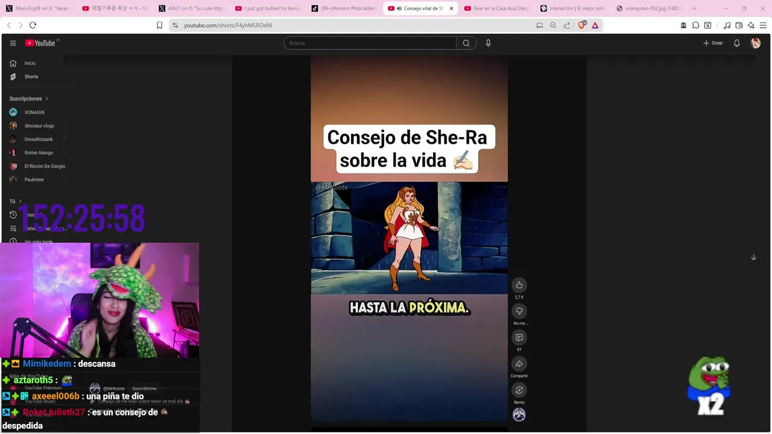Open Remix option for the short
The image size is (772, 434).
click(519, 390)
